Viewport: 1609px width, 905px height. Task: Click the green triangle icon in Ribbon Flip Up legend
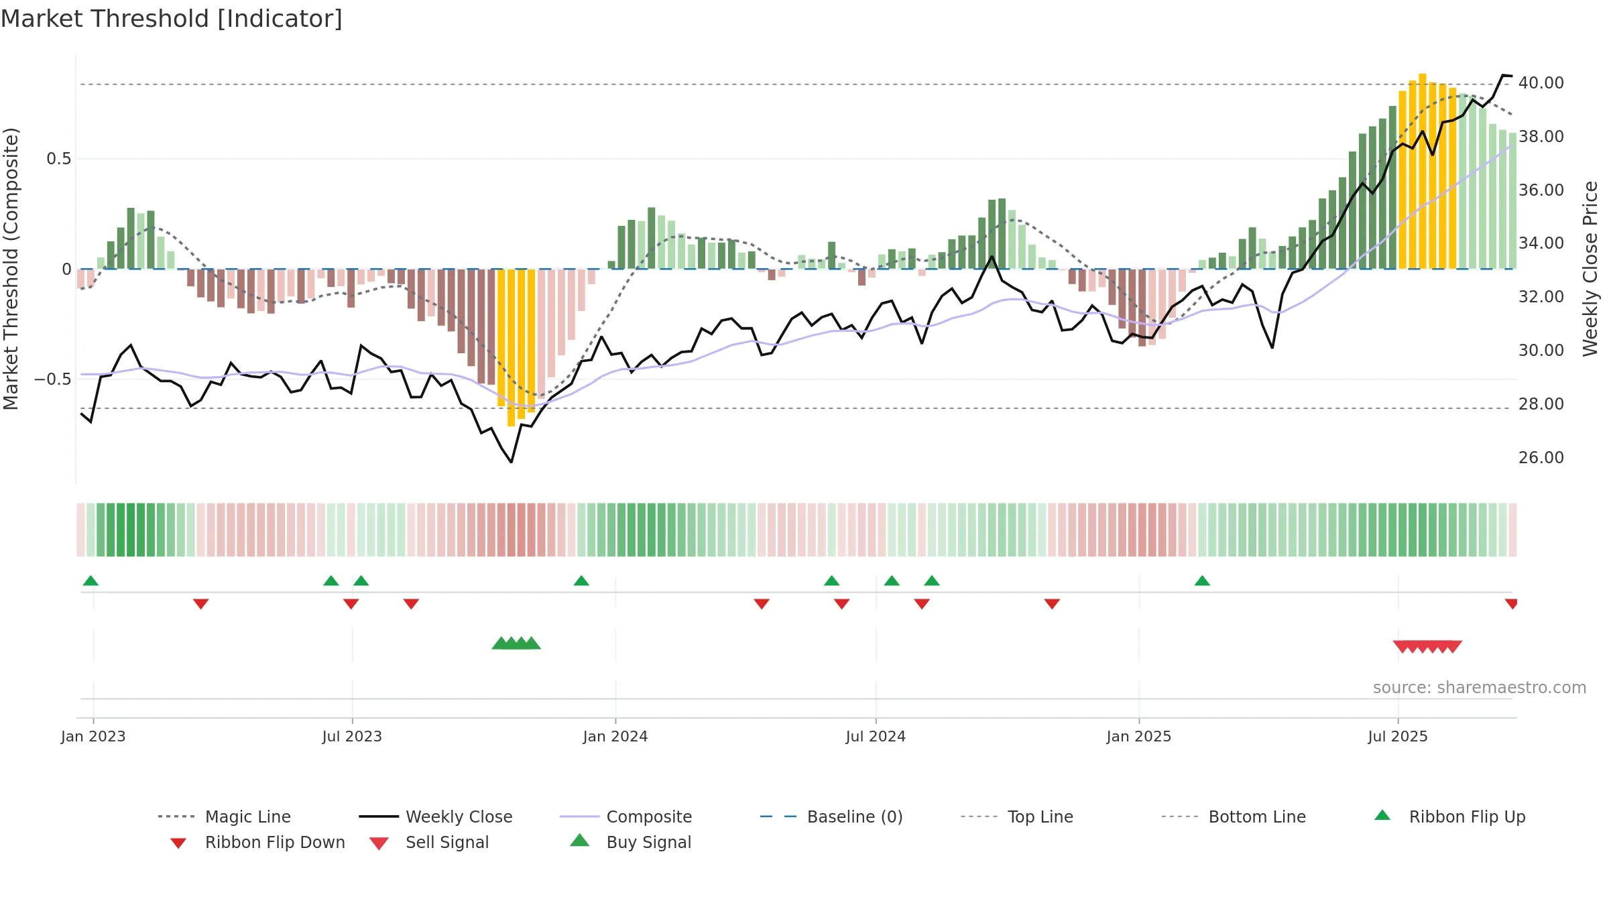point(1382,815)
